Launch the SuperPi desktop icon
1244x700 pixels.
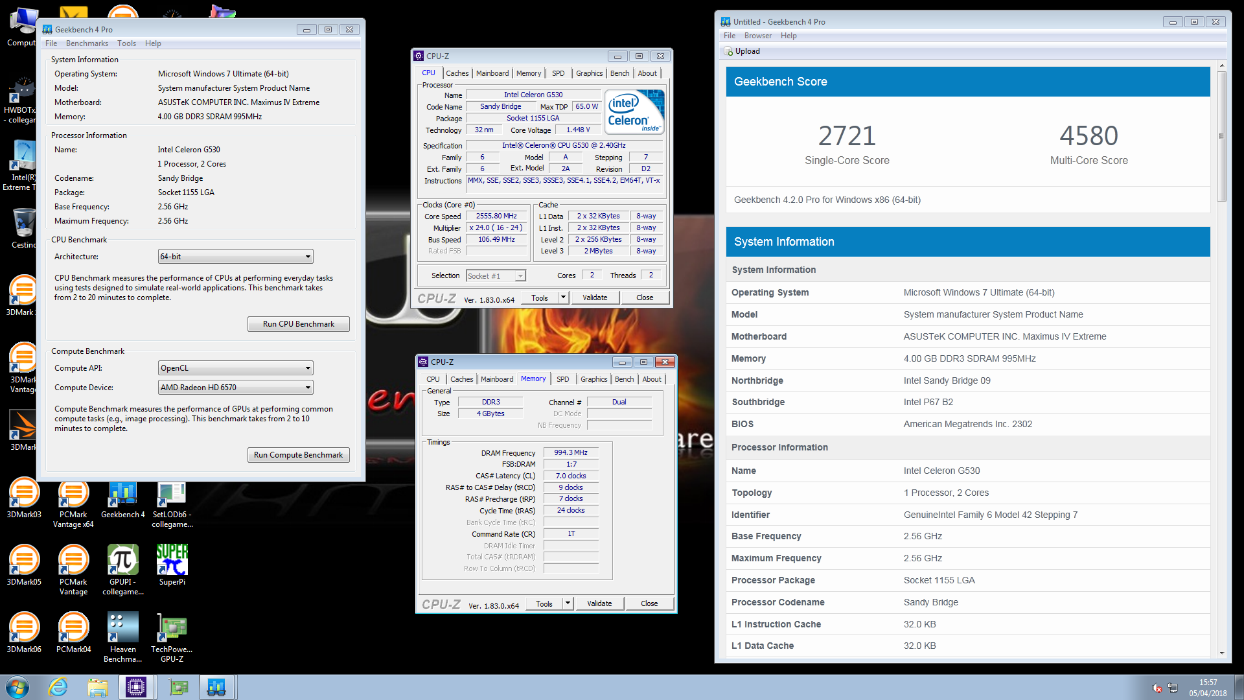pos(172,566)
